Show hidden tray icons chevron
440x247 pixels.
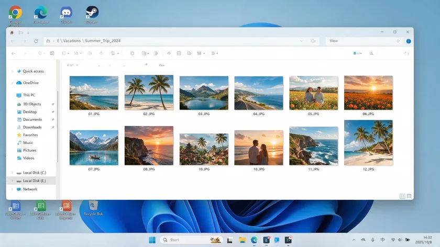pyautogui.click(x=354, y=240)
